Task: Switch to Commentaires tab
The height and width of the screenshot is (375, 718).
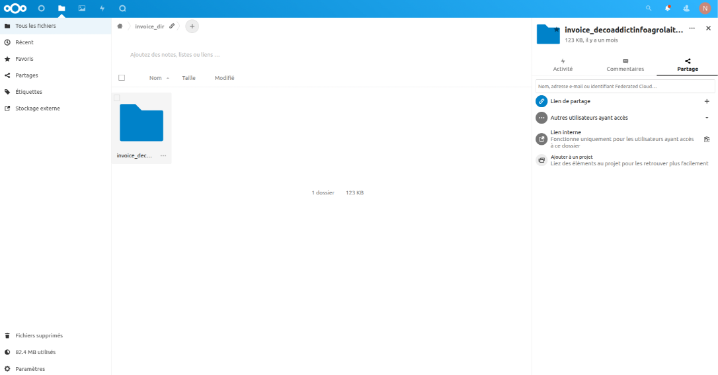Action: click(x=625, y=65)
